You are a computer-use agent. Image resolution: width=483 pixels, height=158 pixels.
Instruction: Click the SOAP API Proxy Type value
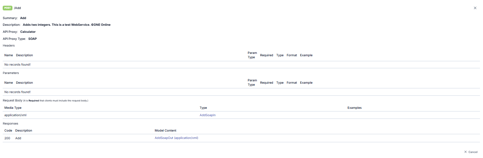pyautogui.click(x=33, y=39)
